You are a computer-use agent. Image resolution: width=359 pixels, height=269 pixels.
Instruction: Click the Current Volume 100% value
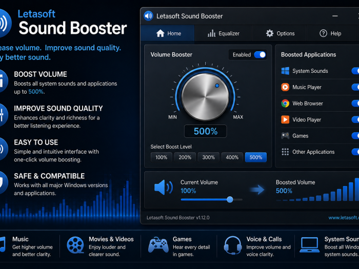point(188,191)
